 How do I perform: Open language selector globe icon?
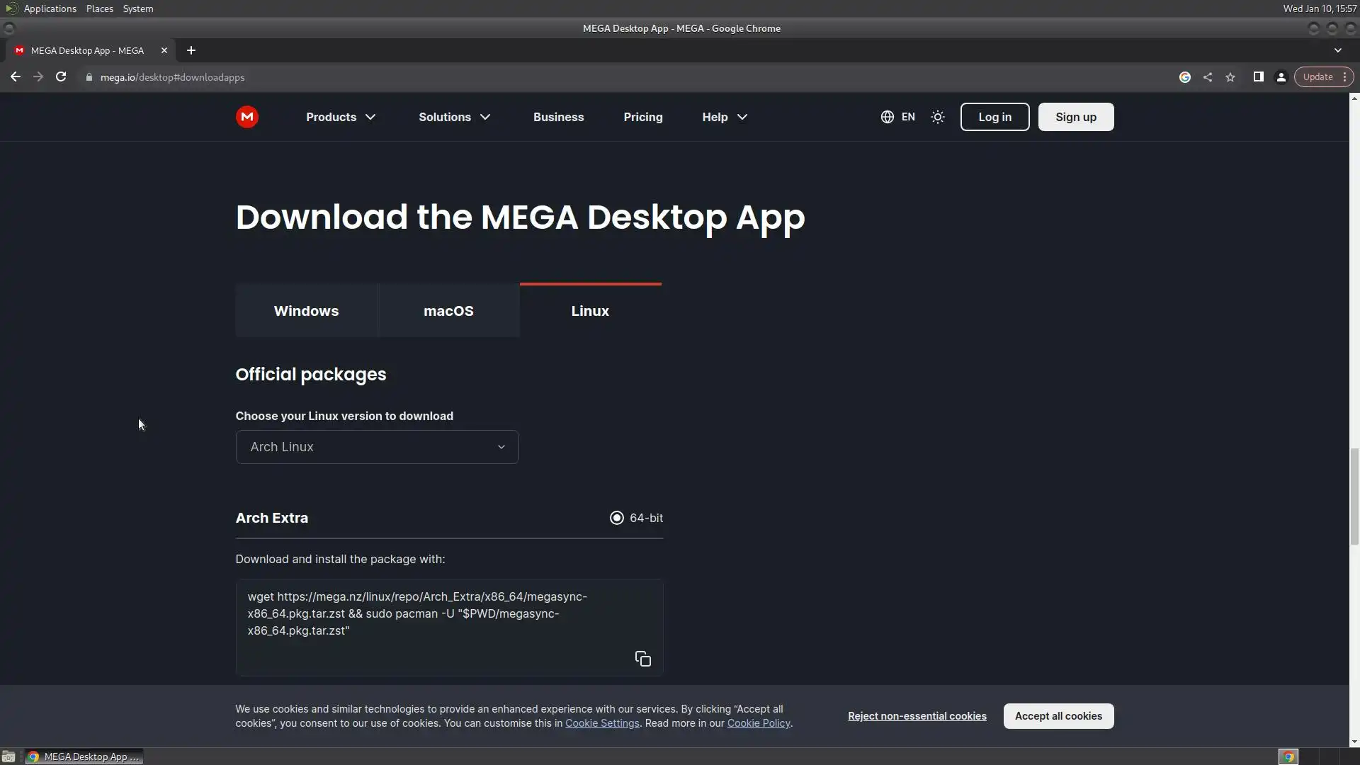[887, 117]
